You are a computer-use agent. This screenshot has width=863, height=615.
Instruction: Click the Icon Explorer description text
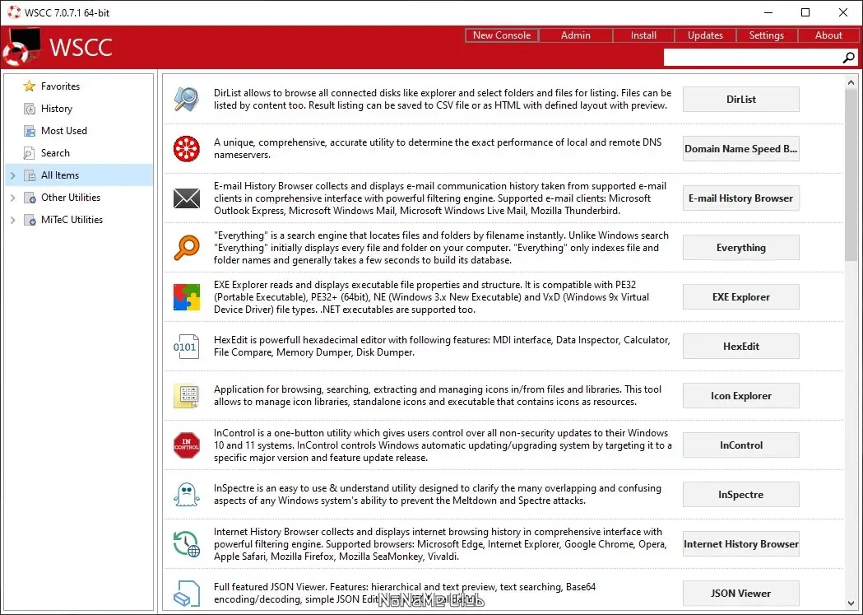coord(438,396)
